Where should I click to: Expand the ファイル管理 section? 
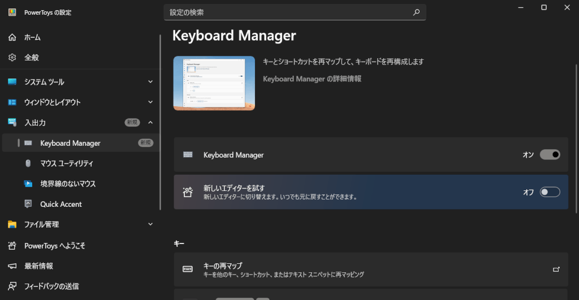click(150, 224)
